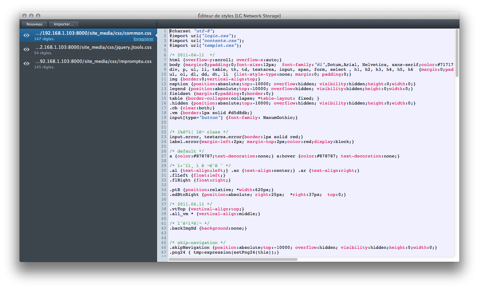Click the .vm border rule line
The height and width of the screenshot is (289, 479).
(x=211, y=113)
